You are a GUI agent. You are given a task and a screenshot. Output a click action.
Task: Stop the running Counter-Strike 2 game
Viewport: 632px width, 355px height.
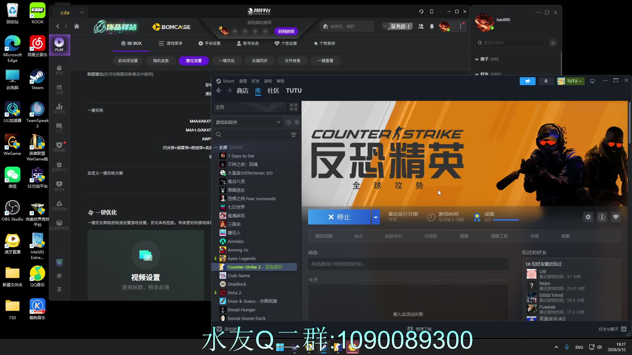pos(339,217)
